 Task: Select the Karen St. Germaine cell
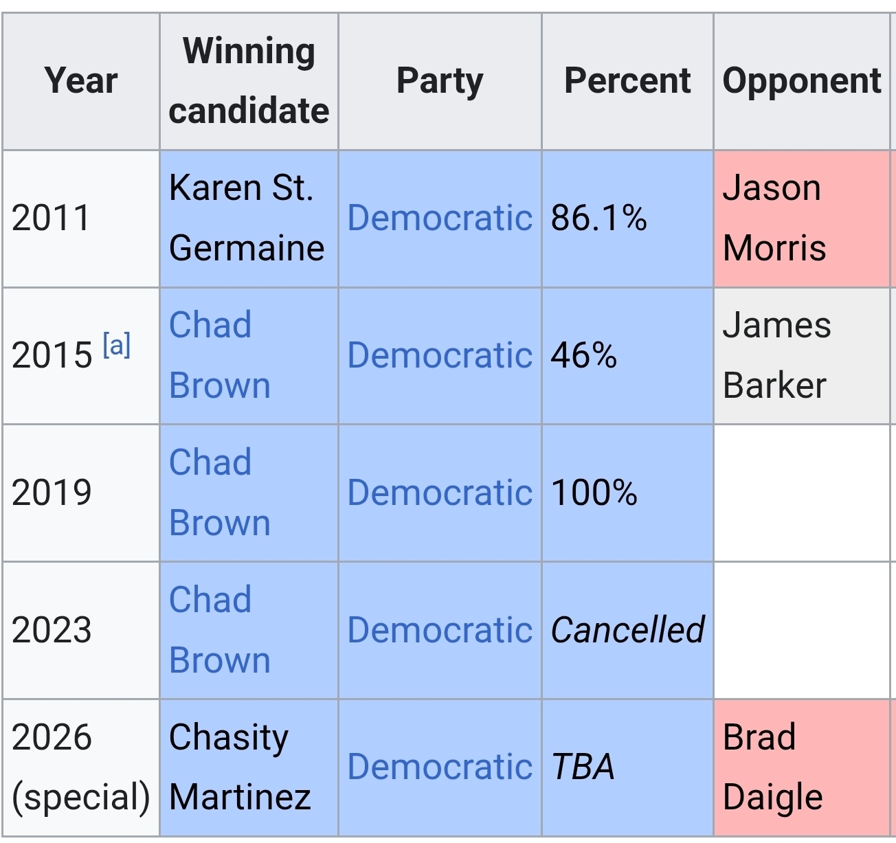click(247, 218)
